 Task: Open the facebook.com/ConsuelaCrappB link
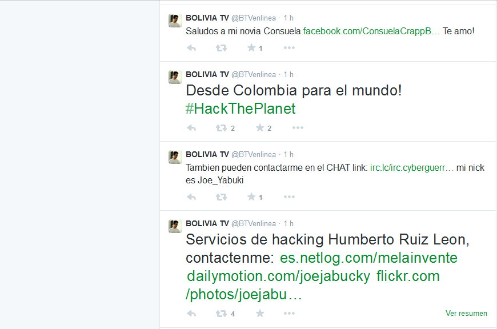tap(371, 31)
